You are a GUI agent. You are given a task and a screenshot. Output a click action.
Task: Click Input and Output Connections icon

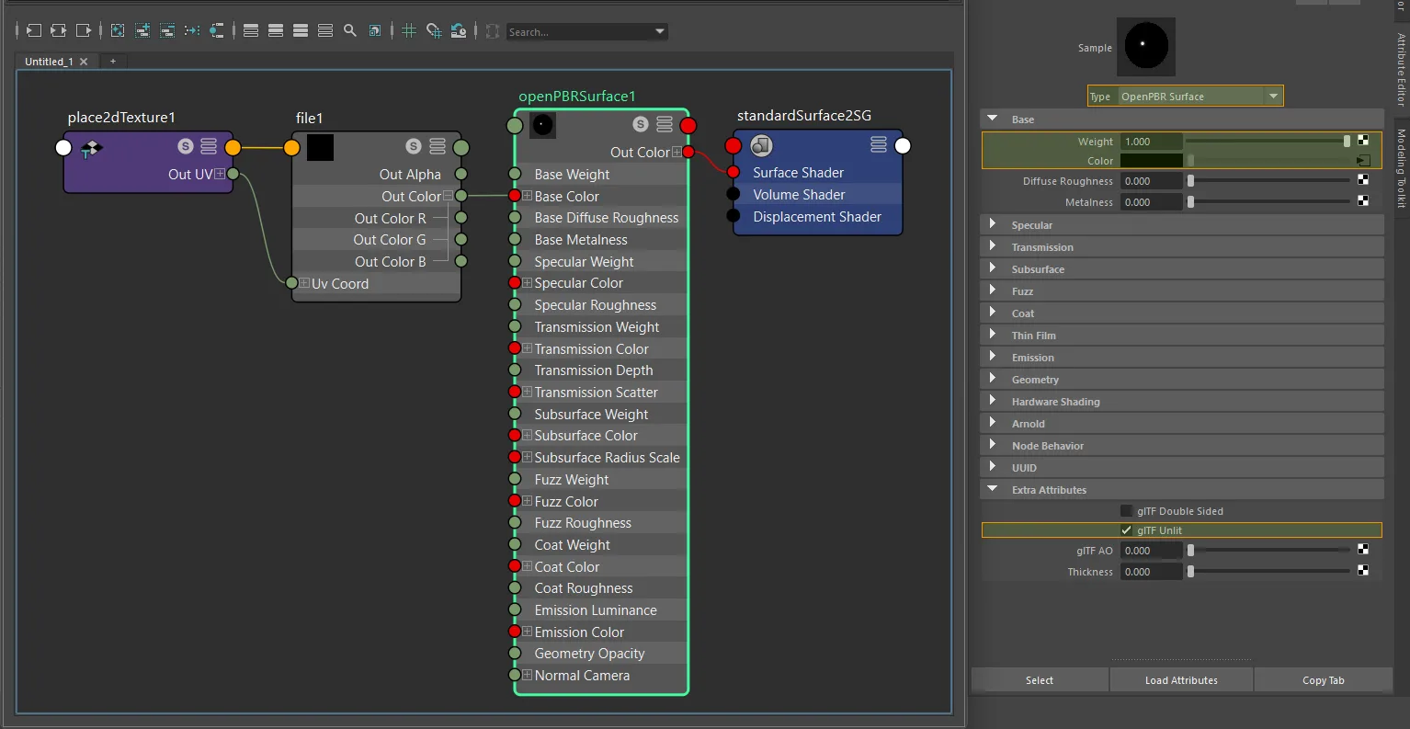(58, 31)
